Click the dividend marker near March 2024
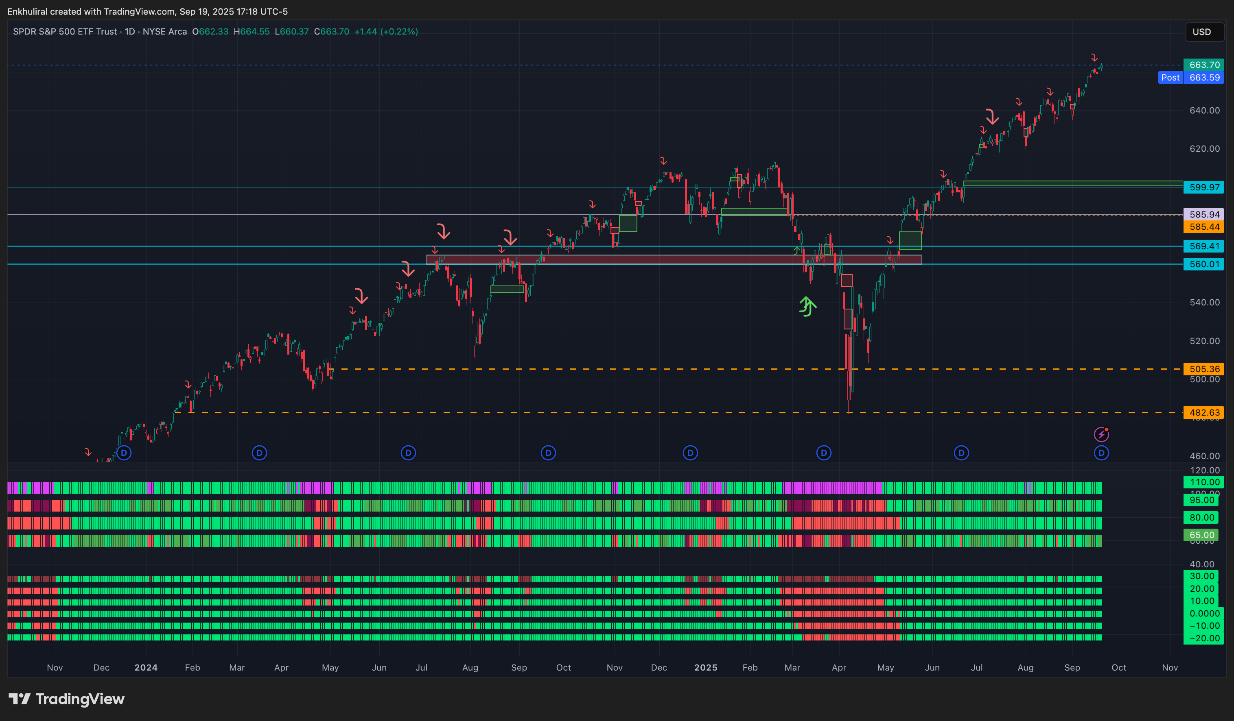 tap(259, 453)
